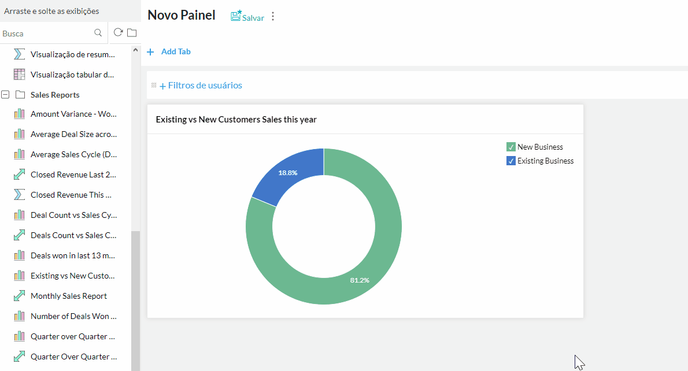Click the Salvar button text

(x=253, y=18)
